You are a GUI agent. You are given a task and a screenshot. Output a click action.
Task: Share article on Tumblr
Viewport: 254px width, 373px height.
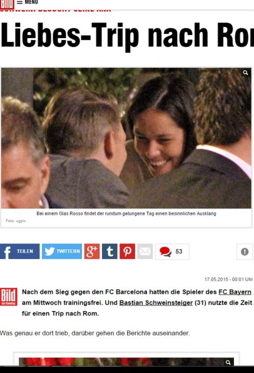tap(110, 251)
